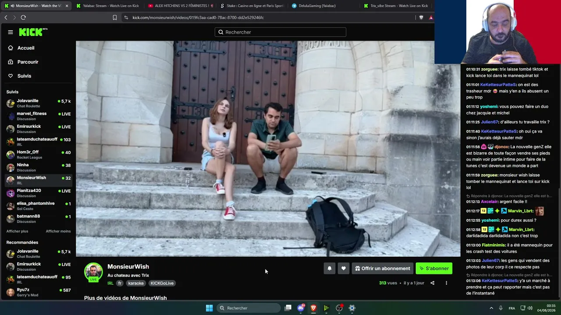Click the heart follow icon under the video
Viewport: 561px width, 315px height.
[344, 268]
